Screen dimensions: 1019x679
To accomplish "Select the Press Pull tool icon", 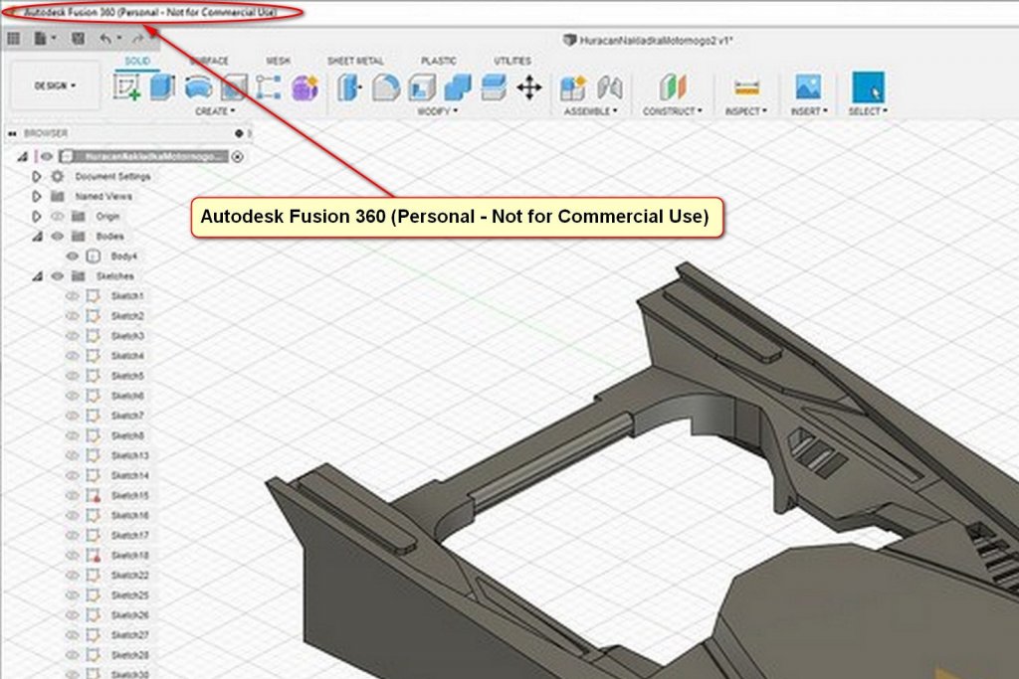I will [349, 87].
